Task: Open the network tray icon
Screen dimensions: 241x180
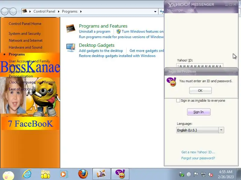Action: 203,174
